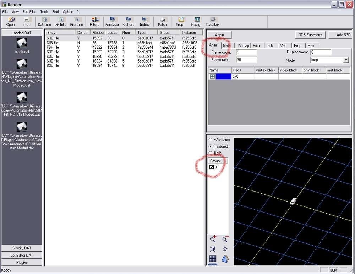Screen dimensions: 355x274
Task: Open the Sub Files menu
Action: click(29, 12)
